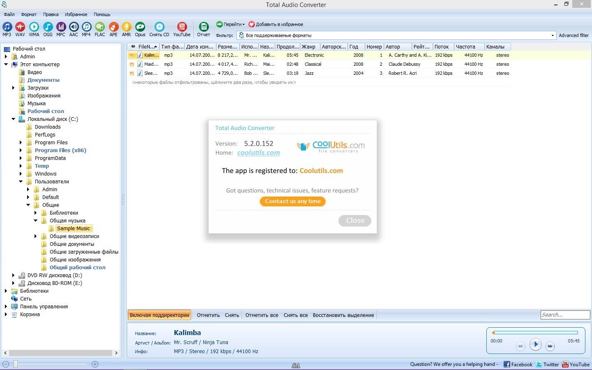Click the folder tree horizontal scrollbar
The image size is (592, 370).
pyautogui.click(x=61, y=353)
